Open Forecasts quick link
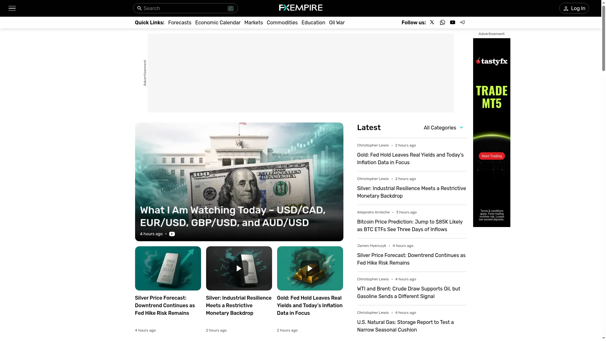This screenshot has width=606, height=341. tap(180, 22)
